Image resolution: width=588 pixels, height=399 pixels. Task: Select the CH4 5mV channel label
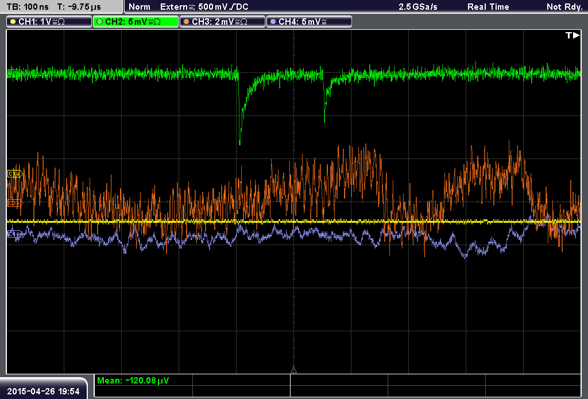click(x=309, y=22)
